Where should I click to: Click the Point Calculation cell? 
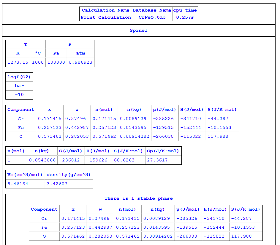(106, 17)
